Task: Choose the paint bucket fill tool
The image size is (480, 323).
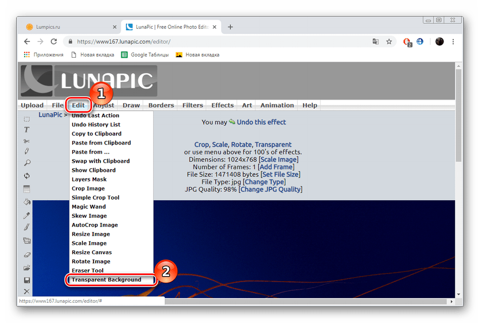Action: pos(27,202)
